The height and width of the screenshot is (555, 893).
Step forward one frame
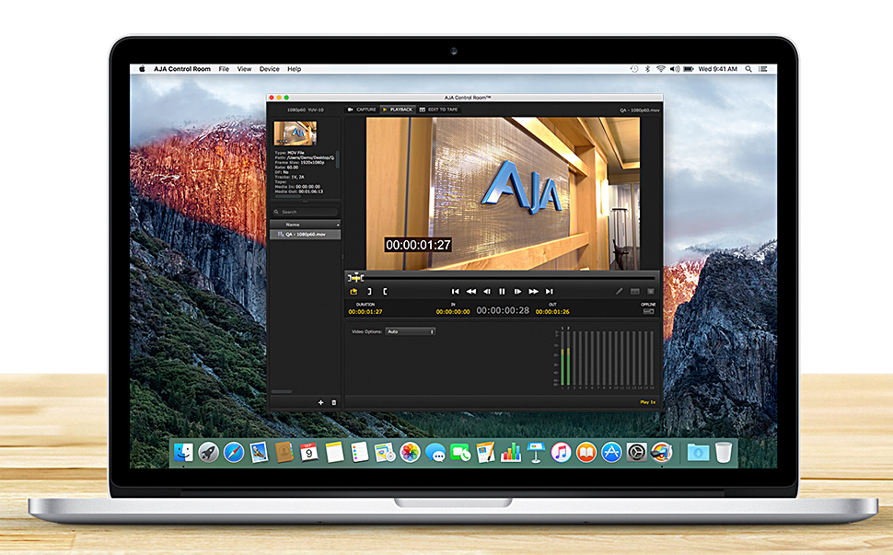pos(517,291)
